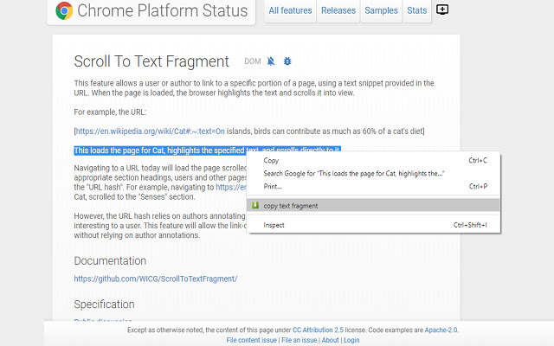This screenshot has height=346, width=554.
Task: Choose Print from the context menu
Action: pyautogui.click(x=274, y=186)
